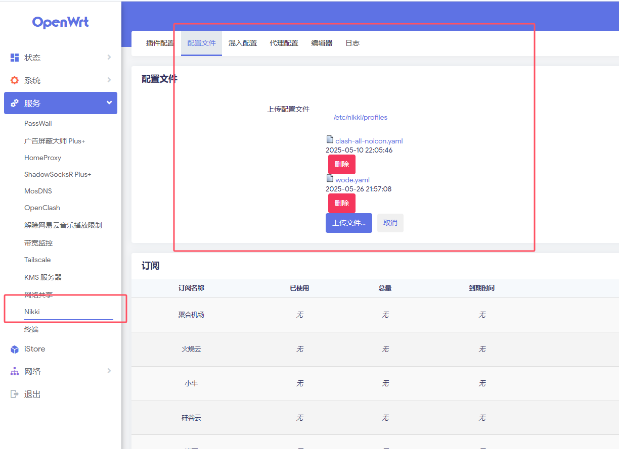The width and height of the screenshot is (619, 449).
Task: Select the 小牛 subscription row
Action: pos(375,383)
